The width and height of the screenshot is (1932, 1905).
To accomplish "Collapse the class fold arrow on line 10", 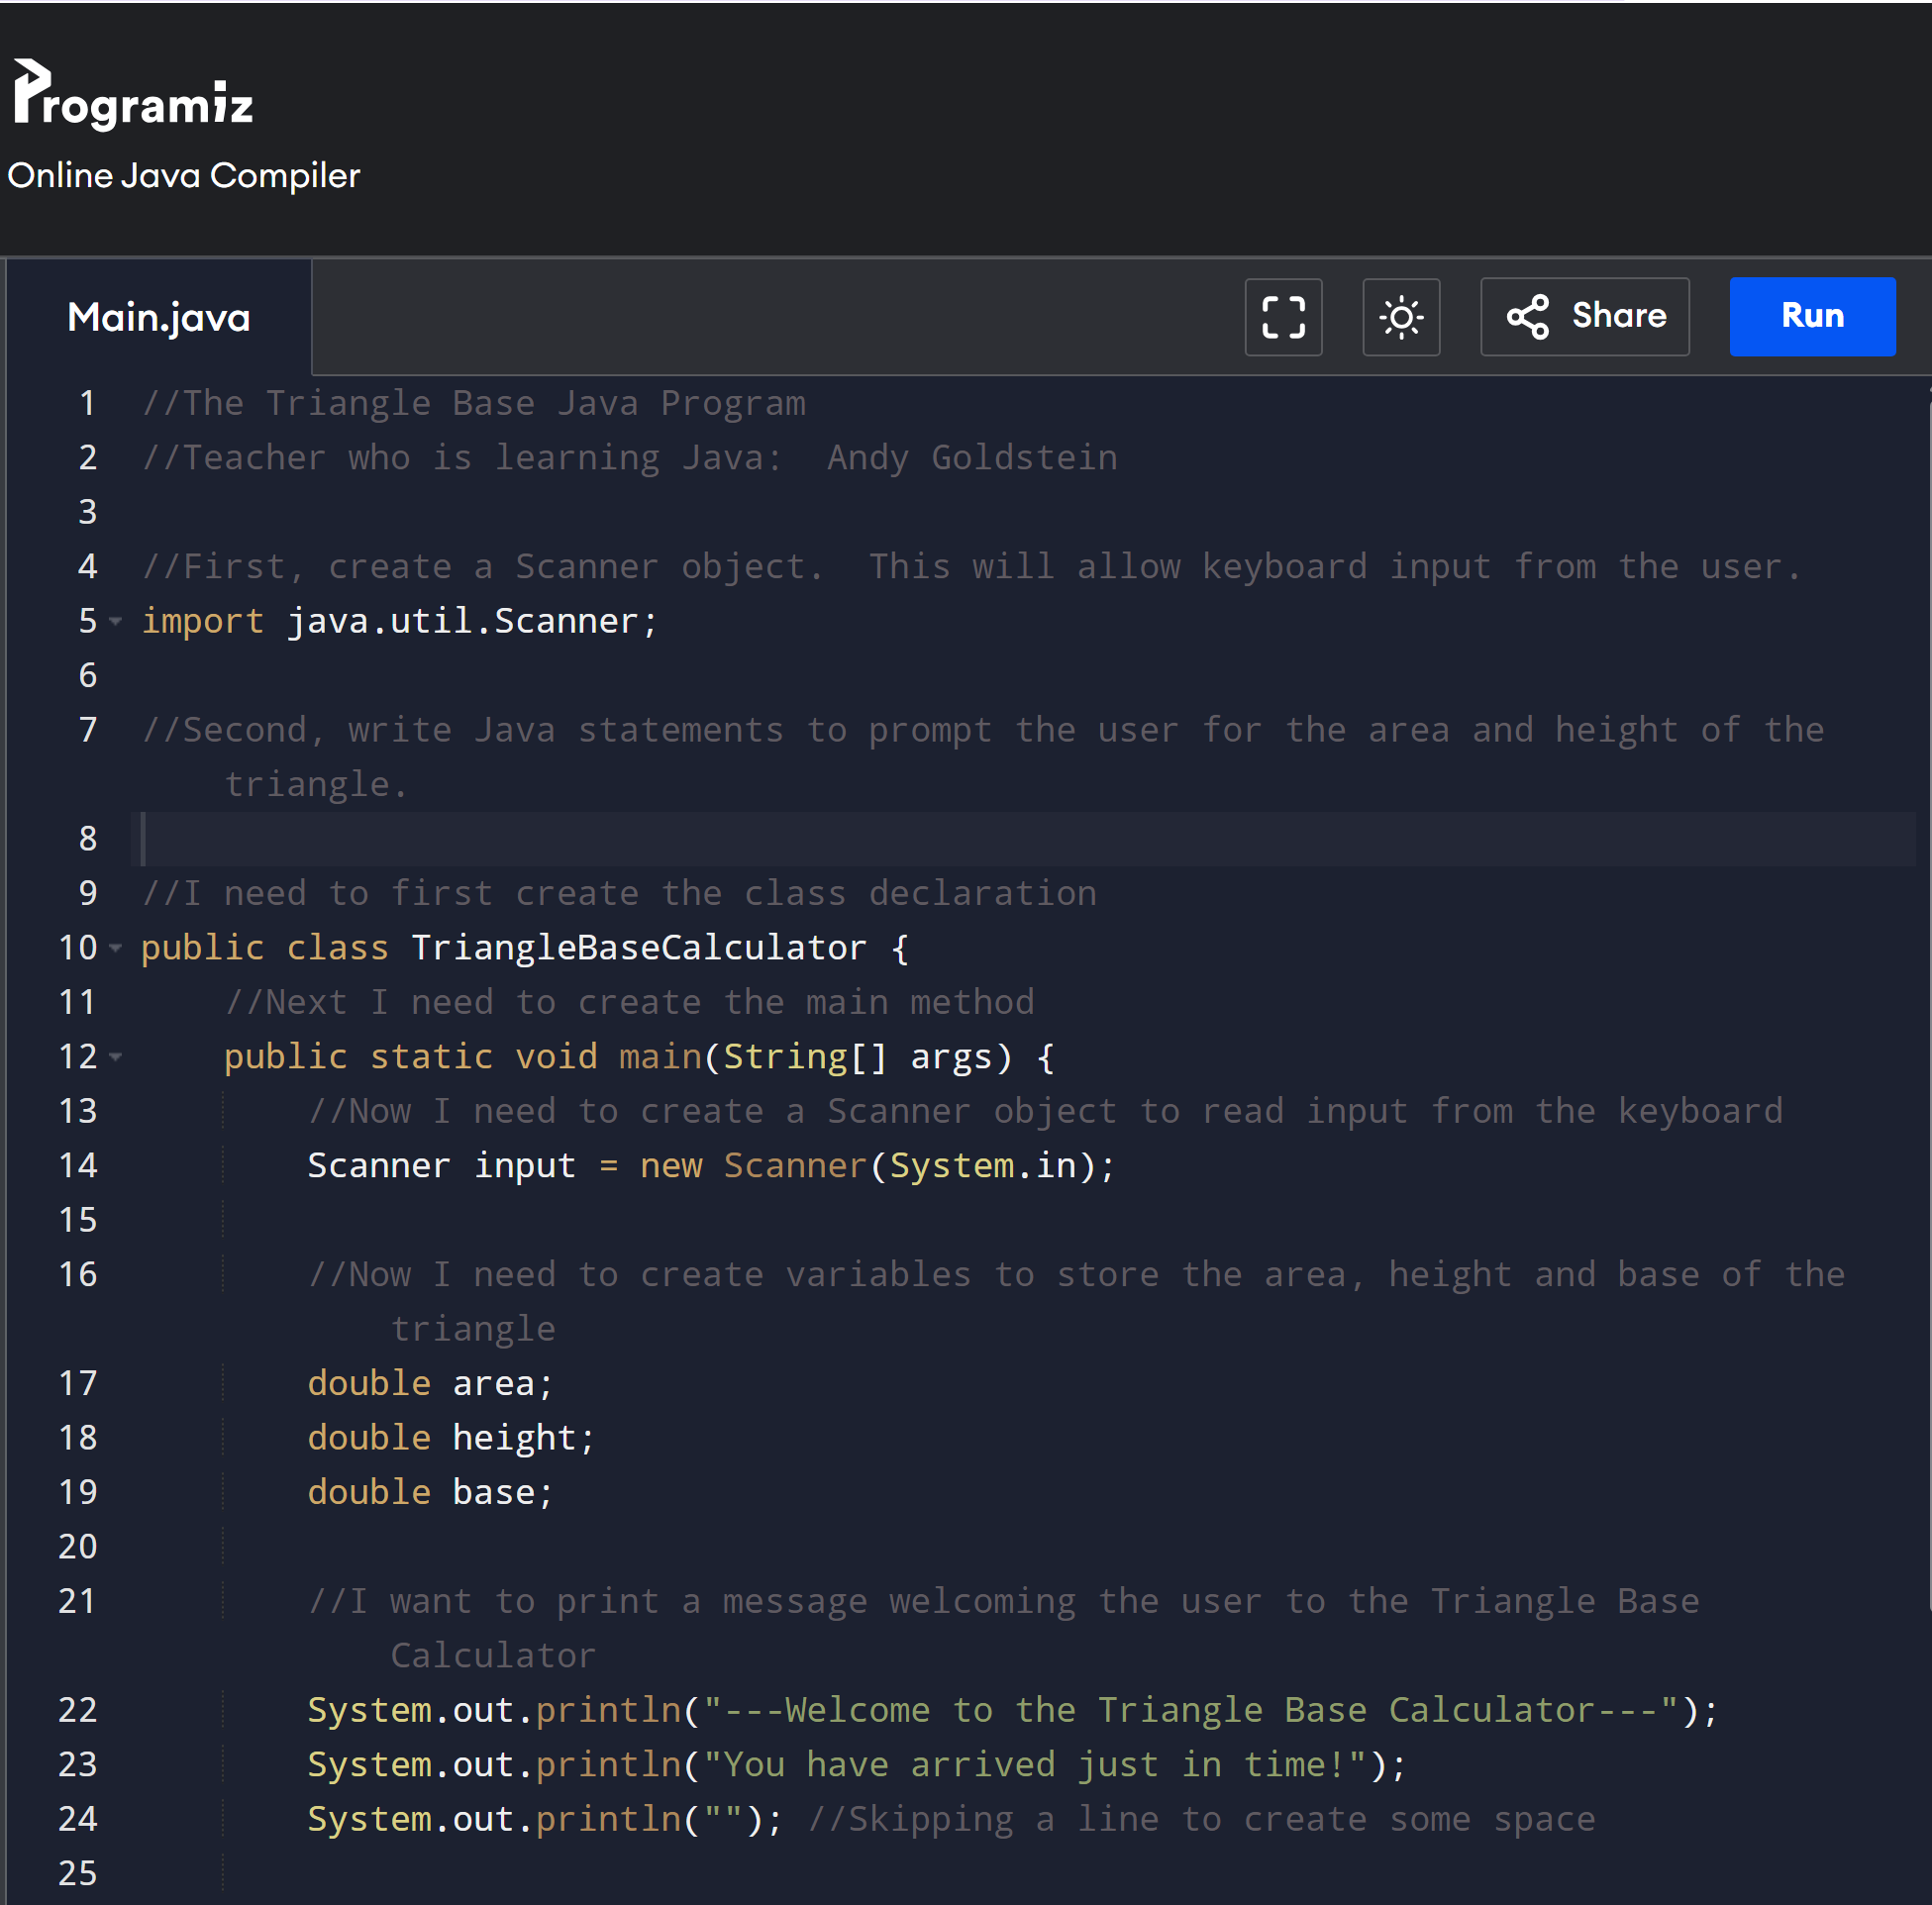I will pyautogui.click(x=116, y=948).
